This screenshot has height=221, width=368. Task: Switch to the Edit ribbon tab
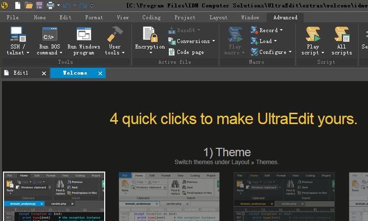point(65,17)
